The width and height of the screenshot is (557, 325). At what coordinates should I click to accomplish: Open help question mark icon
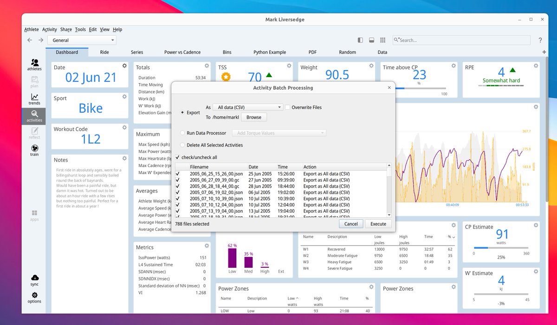pos(540,40)
